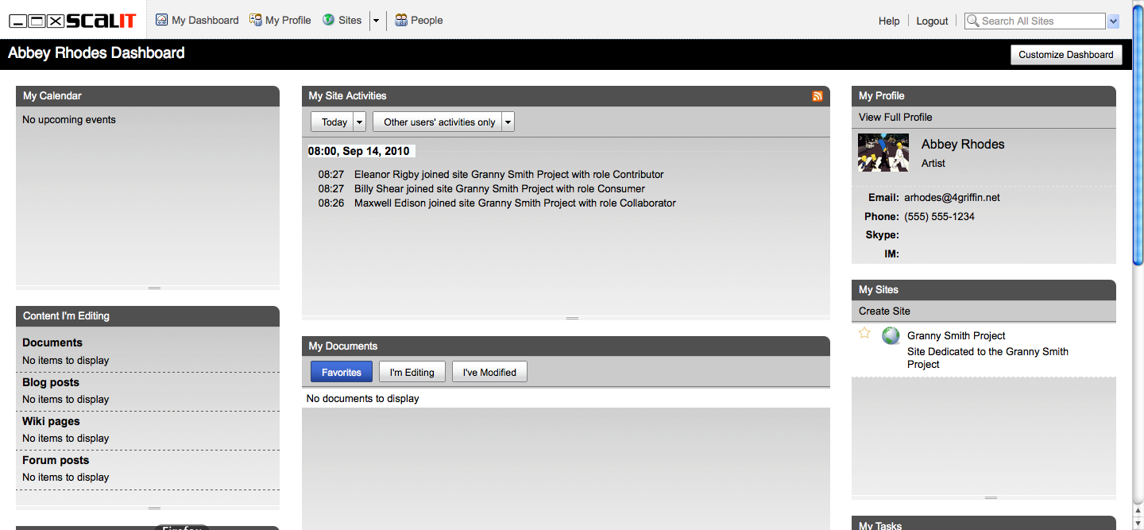The width and height of the screenshot is (1144, 530).
Task: Click the search magnifier icon
Action: (x=972, y=21)
